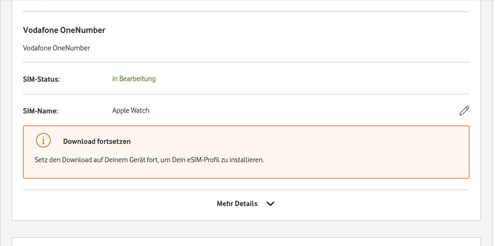Click the word Watch in SIM name
Viewport: 495px width, 246px height.
coord(140,110)
